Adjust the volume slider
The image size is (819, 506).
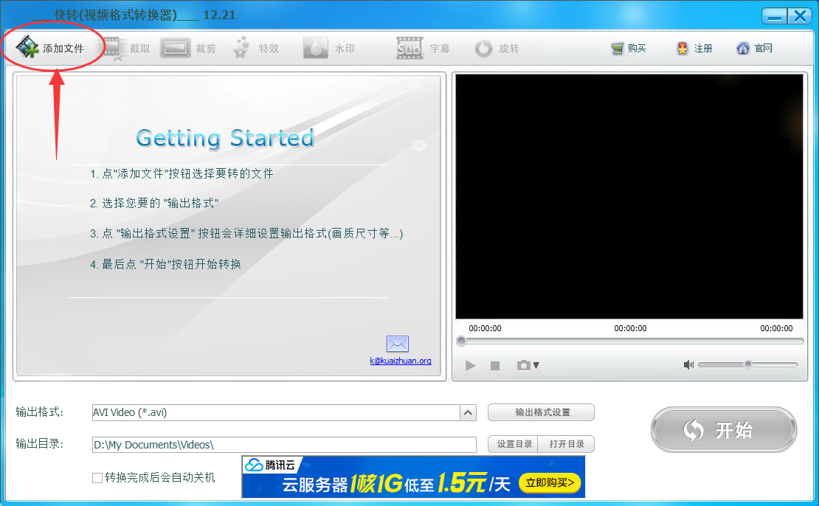[748, 364]
